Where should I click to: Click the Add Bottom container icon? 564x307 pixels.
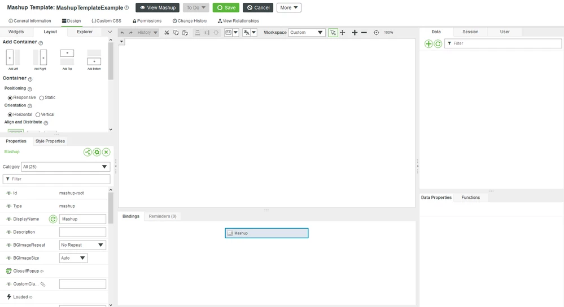coord(94,57)
